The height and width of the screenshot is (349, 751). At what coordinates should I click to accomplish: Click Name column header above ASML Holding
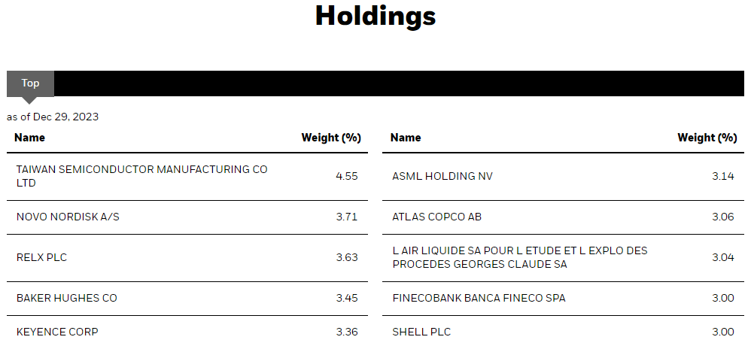406,138
